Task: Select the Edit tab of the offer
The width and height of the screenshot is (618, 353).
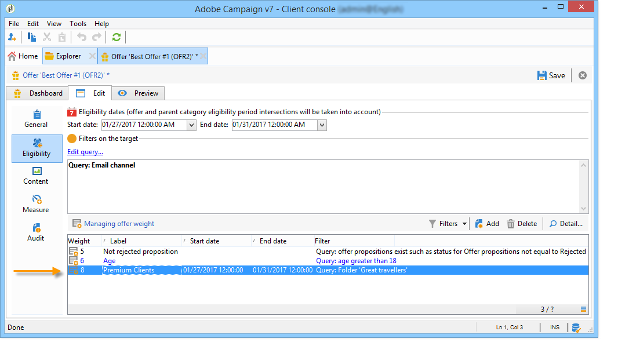Action: point(90,93)
